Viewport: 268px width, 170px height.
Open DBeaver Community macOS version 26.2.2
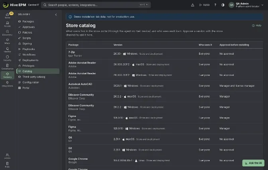coord(164,97)
